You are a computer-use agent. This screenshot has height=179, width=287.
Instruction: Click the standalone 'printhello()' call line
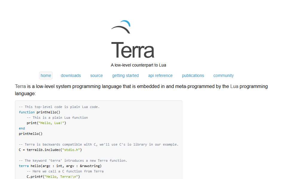(30, 134)
